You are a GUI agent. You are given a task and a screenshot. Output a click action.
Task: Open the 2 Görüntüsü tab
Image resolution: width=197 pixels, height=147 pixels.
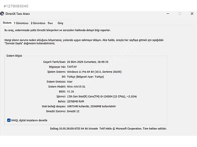click(x=38, y=23)
